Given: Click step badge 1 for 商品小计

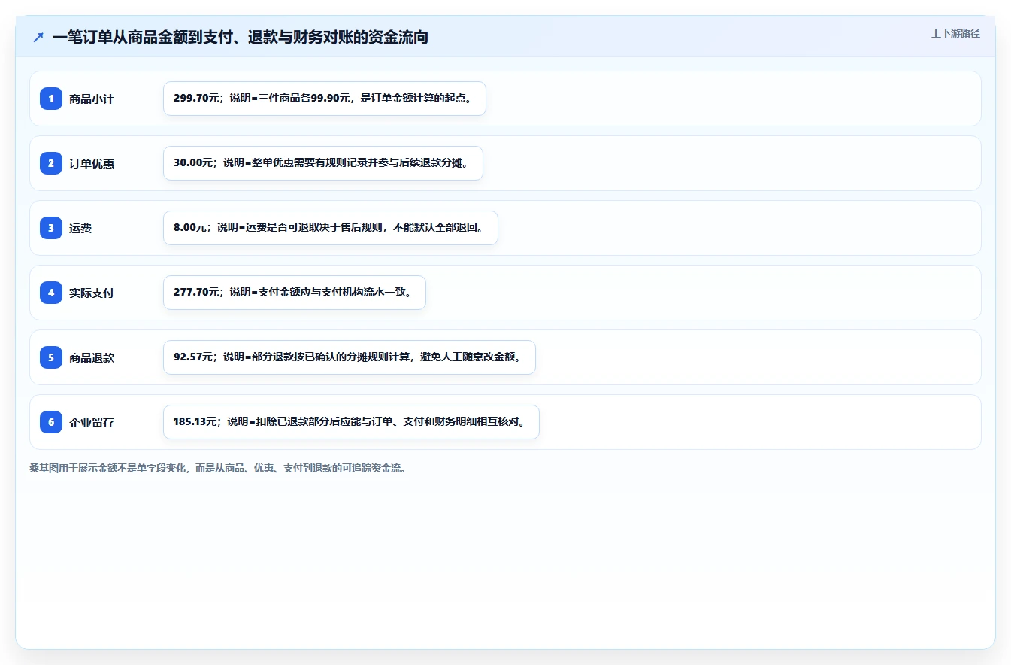Looking at the screenshot, I should point(51,99).
